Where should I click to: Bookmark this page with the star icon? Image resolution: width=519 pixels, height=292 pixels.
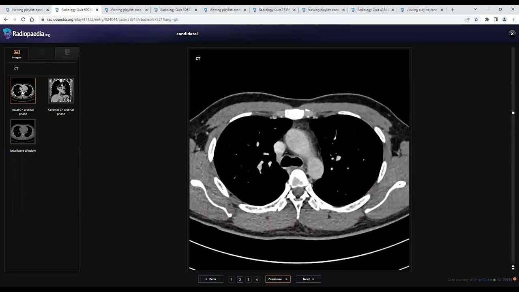pyautogui.click(x=476, y=19)
